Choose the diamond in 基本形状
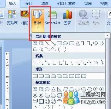This screenshot has width=111, height=109. (78, 89)
